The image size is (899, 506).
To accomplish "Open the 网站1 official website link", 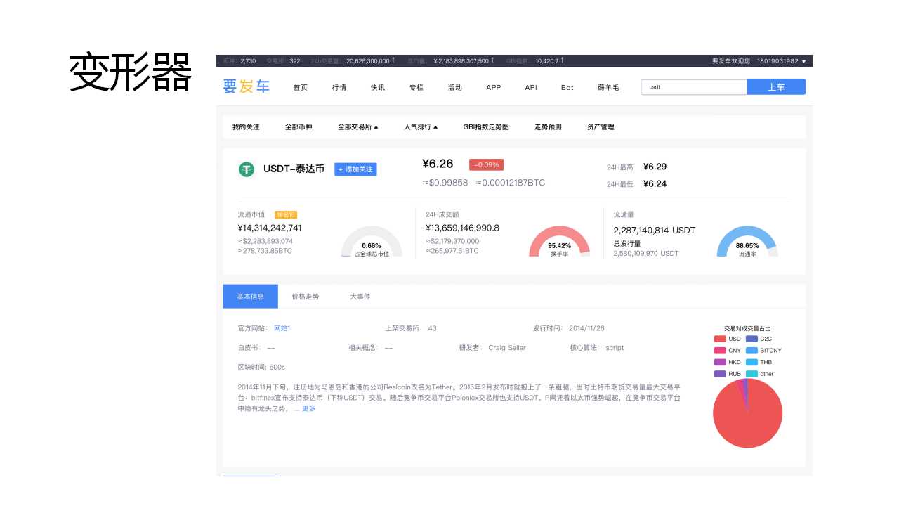I will [x=282, y=328].
